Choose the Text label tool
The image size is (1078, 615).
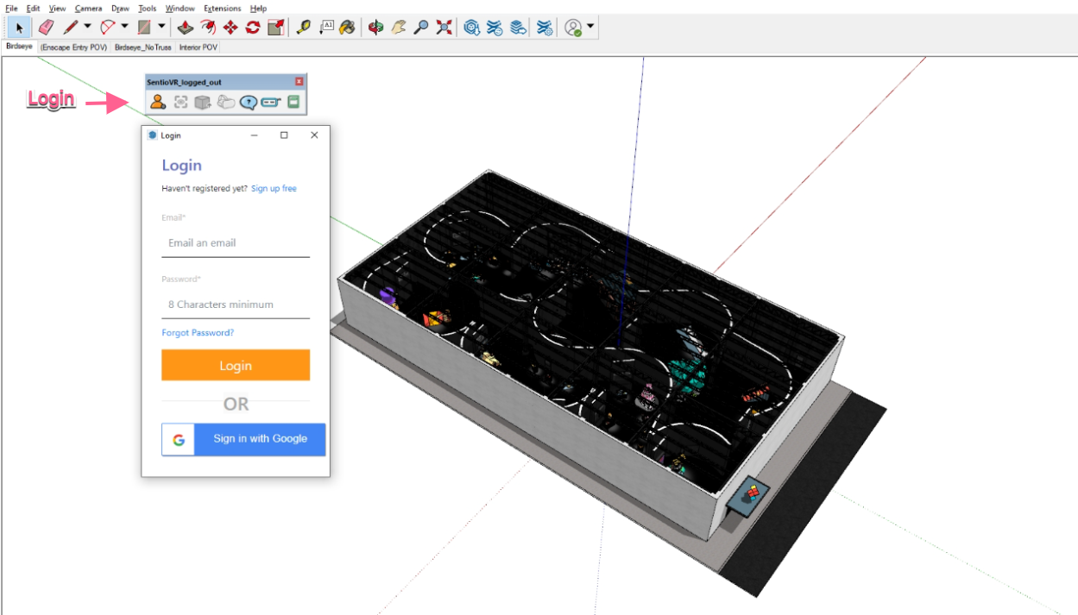pos(326,28)
